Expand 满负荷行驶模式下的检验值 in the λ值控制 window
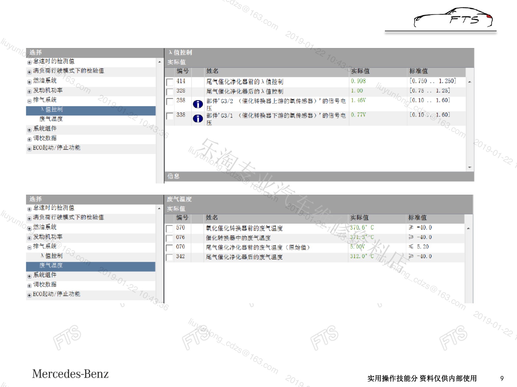This screenshot has width=517, height=387. pyautogui.click(x=29, y=72)
